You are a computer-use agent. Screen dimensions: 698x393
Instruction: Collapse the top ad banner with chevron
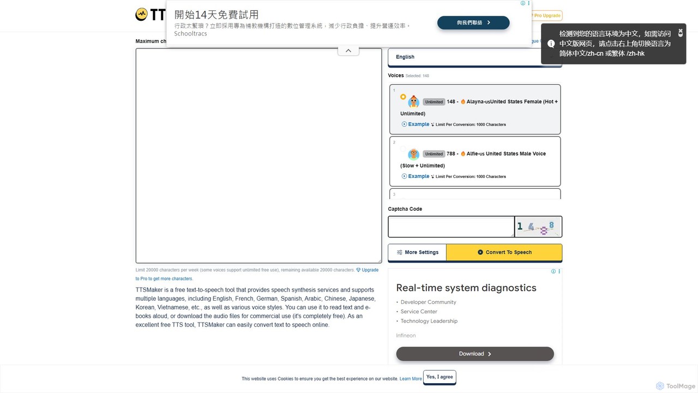(348, 51)
